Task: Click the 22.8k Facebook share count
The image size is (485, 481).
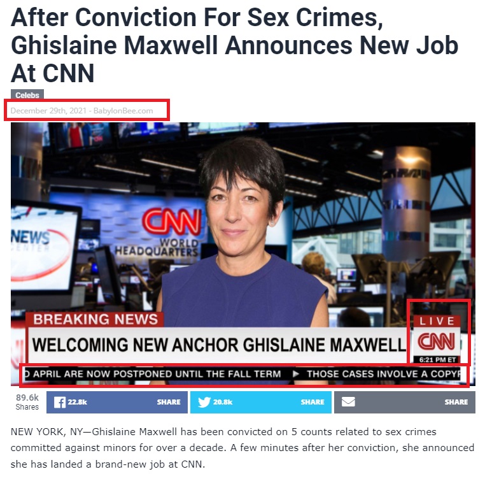Action: coord(77,402)
